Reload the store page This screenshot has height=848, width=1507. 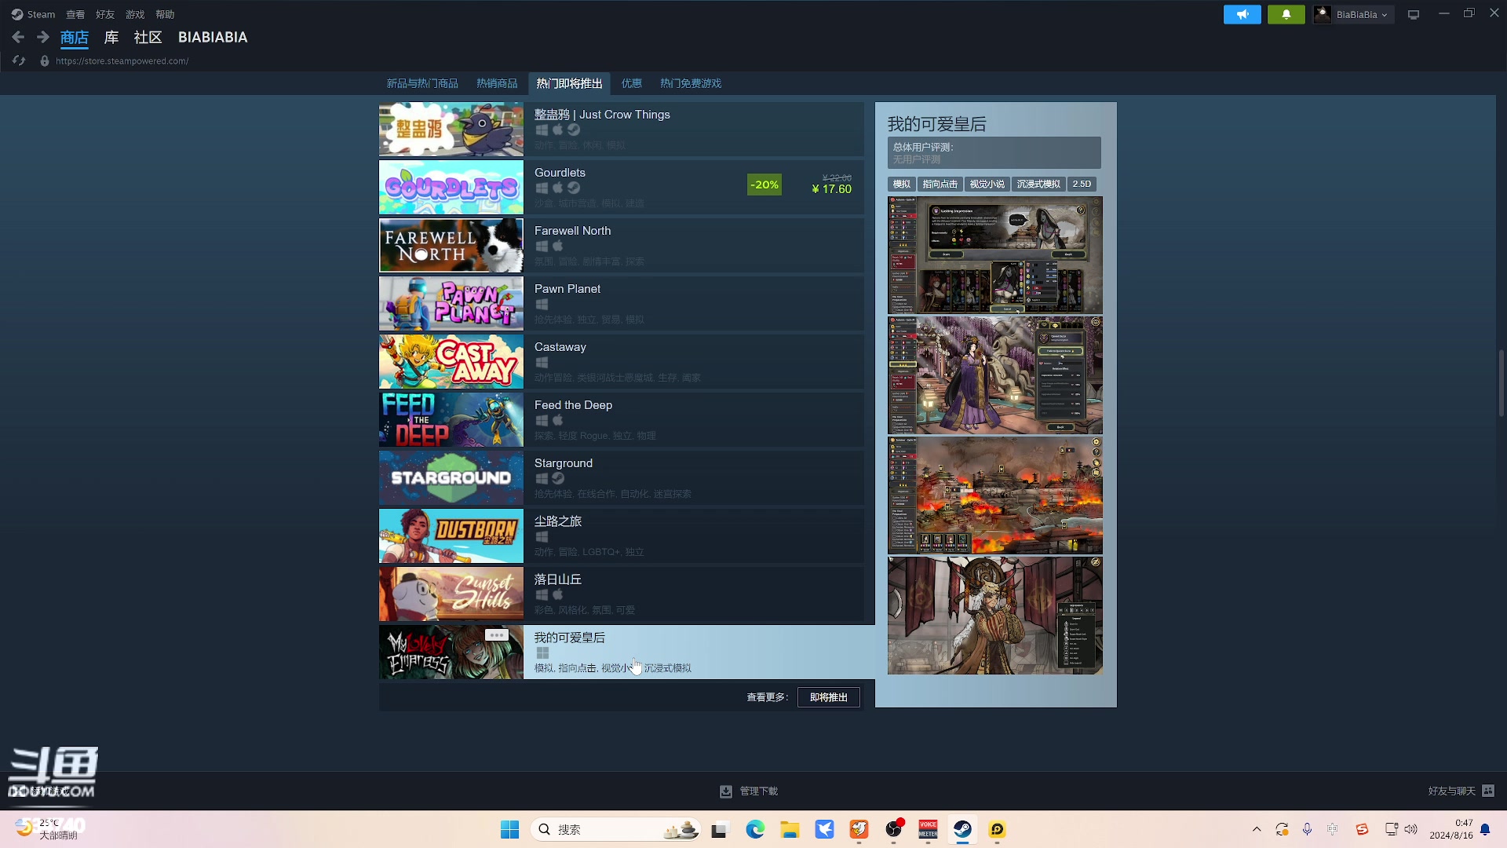coord(19,60)
